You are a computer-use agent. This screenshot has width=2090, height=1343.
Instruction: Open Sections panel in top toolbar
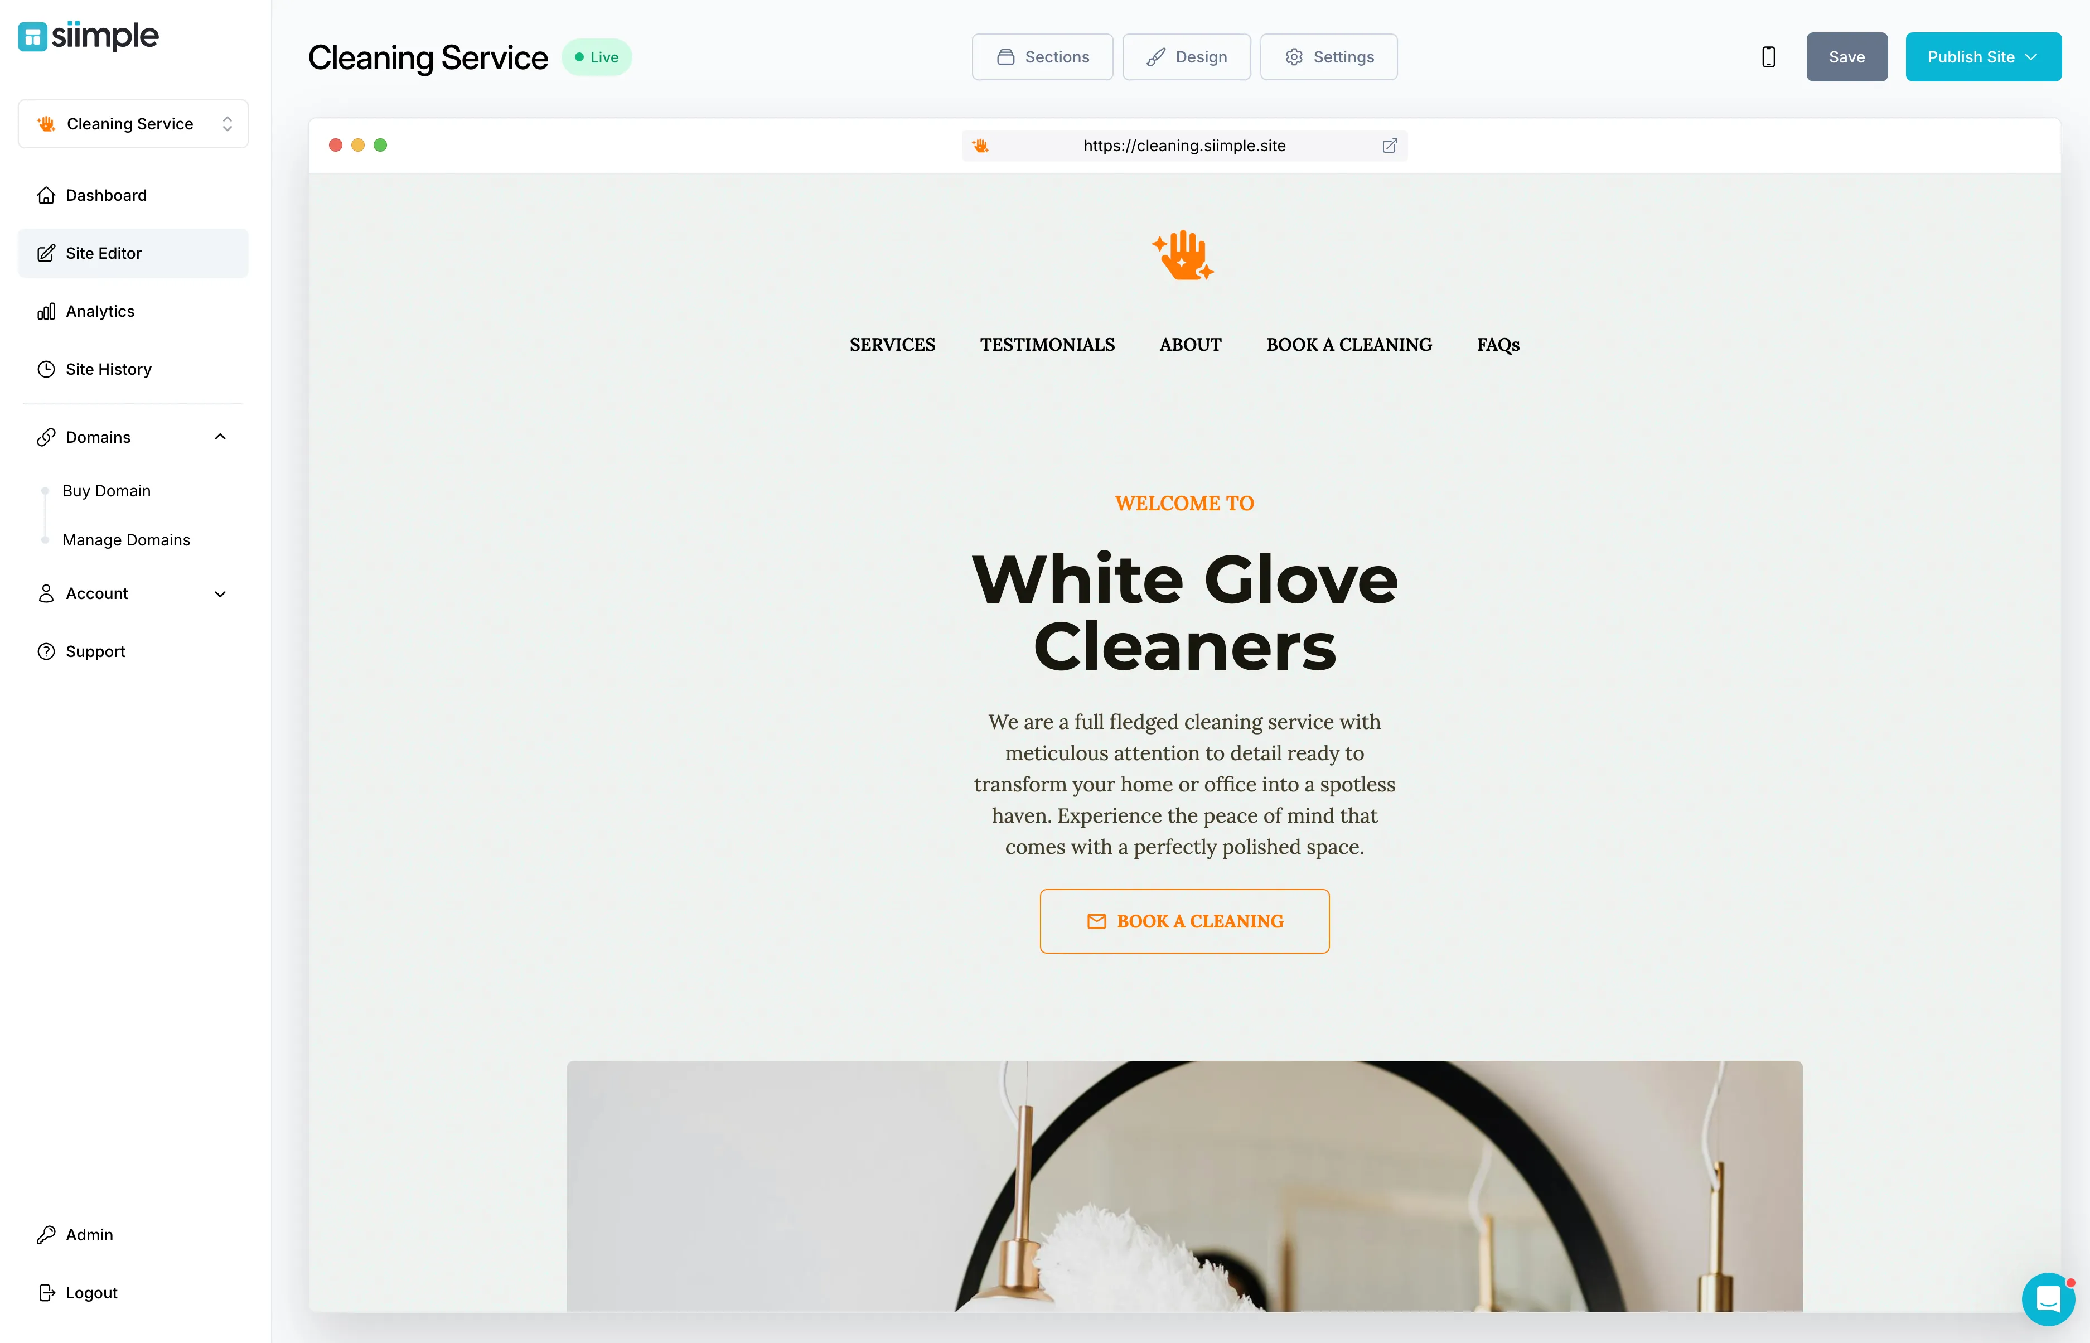[x=1043, y=56]
